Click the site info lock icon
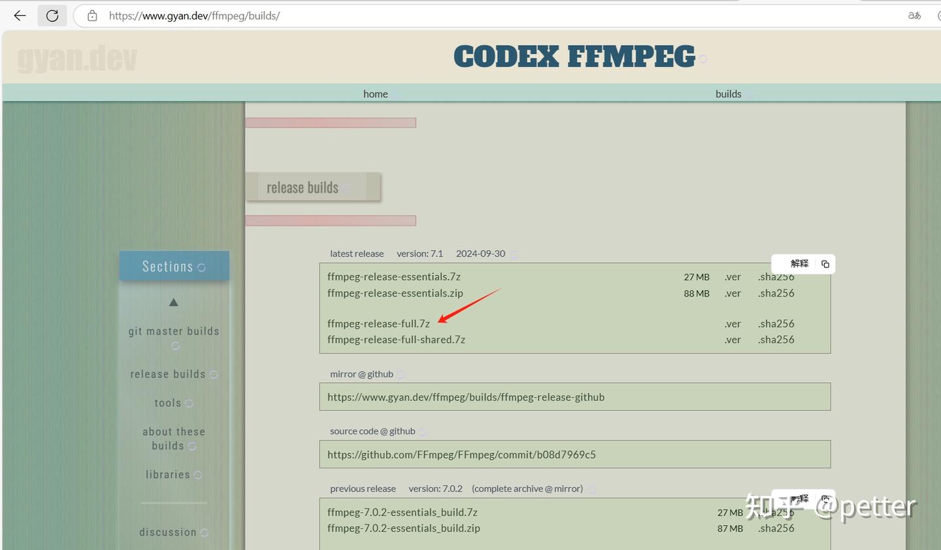The height and width of the screenshot is (550, 941). [92, 16]
